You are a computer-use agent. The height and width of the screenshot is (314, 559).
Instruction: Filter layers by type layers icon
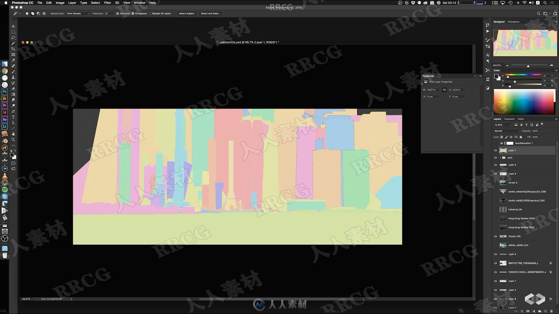[x=526, y=125]
